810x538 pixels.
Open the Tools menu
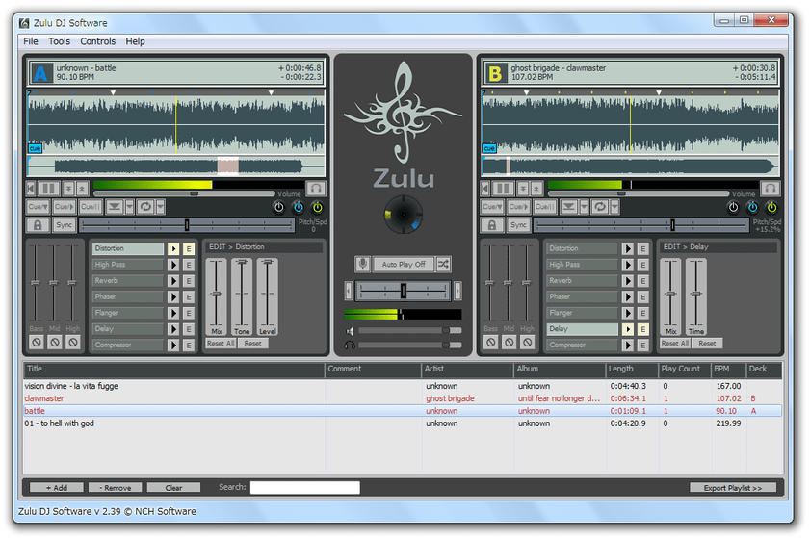pos(59,41)
